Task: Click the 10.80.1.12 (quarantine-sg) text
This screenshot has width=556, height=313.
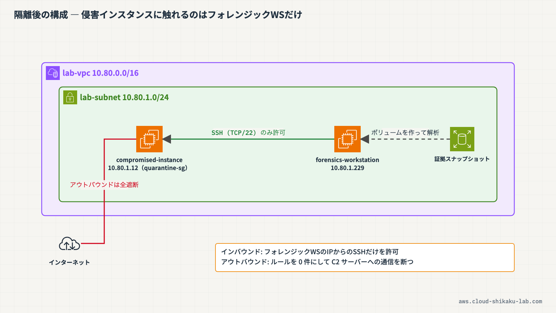Action: [x=148, y=168]
